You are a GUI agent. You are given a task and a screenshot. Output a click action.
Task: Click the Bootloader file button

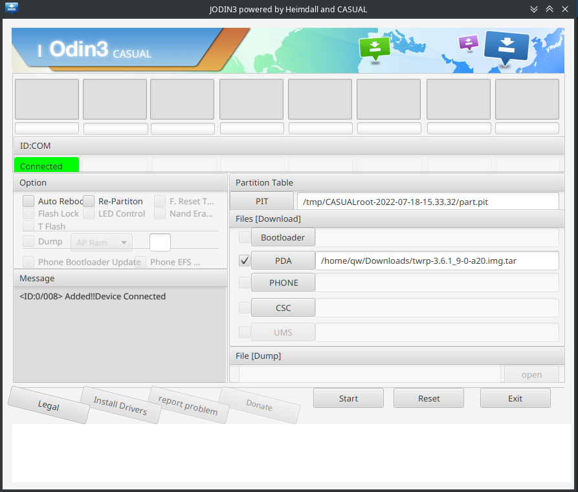pos(283,237)
